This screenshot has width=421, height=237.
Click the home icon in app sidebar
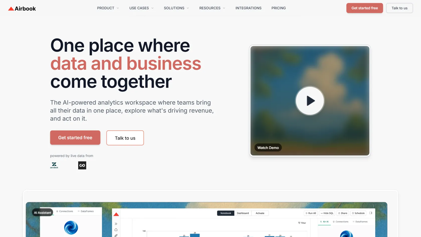click(x=116, y=230)
